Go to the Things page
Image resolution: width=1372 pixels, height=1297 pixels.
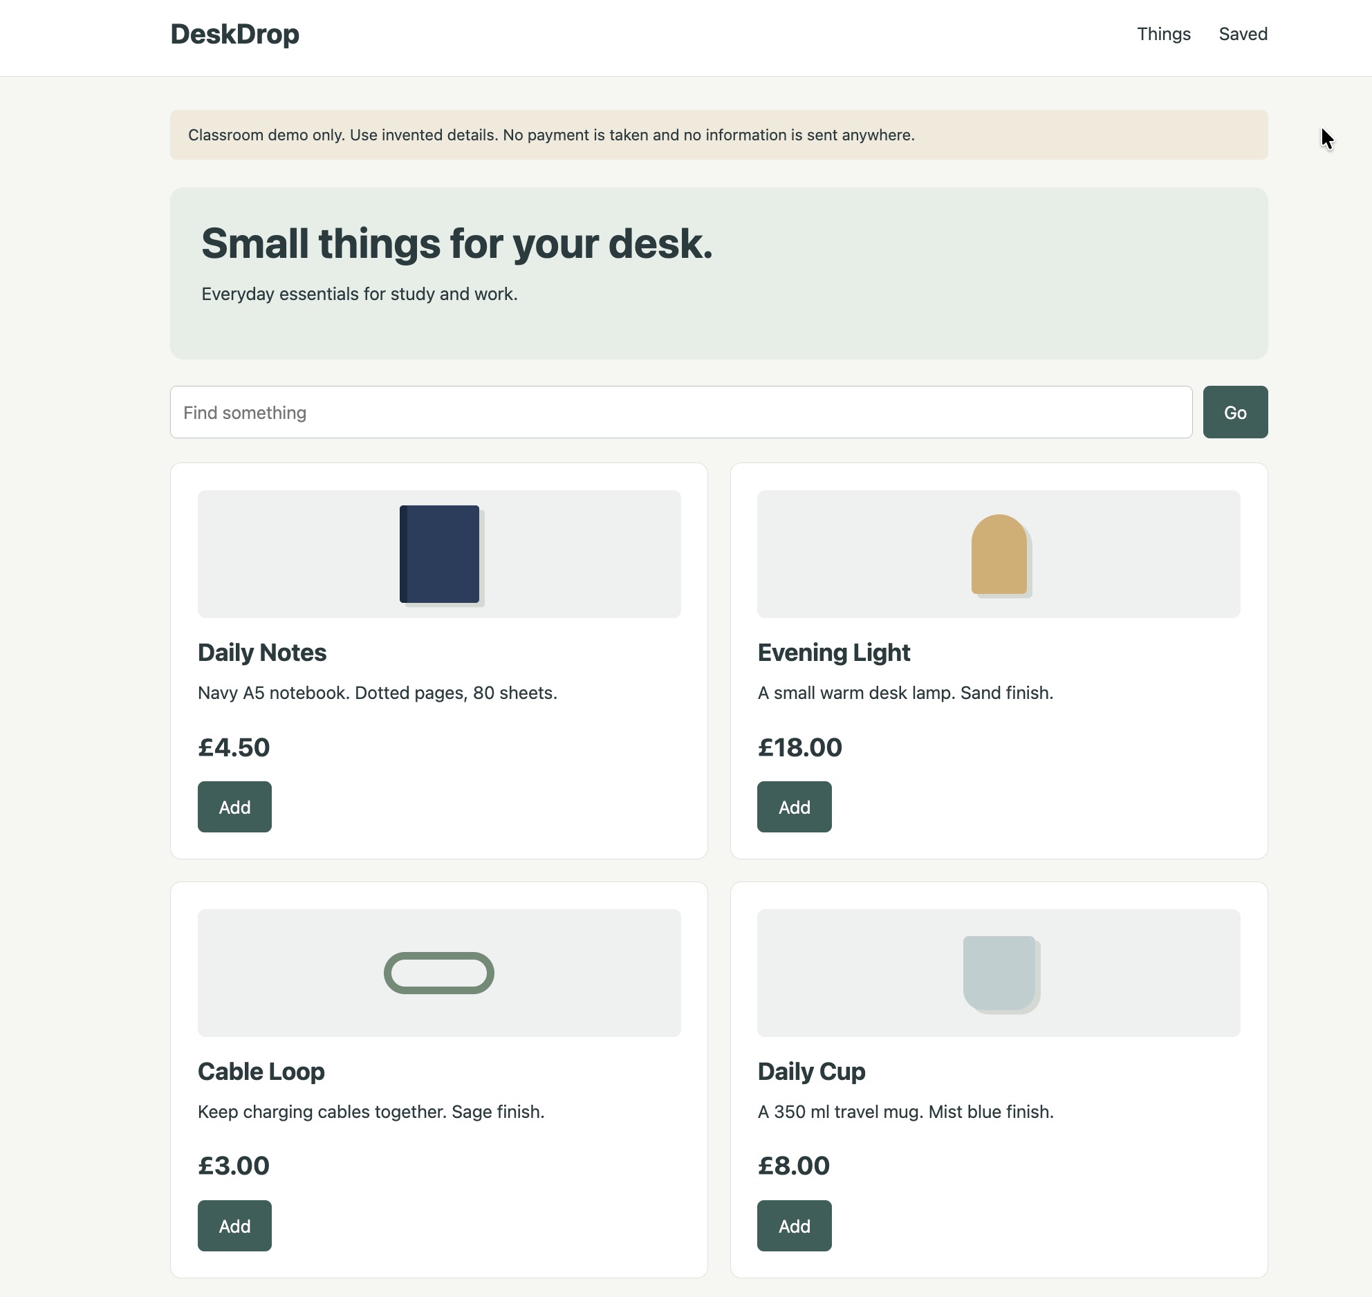coord(1164,34)
